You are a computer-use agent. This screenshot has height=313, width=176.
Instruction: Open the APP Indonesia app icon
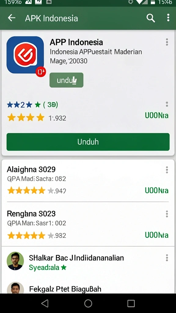[25, 55]
